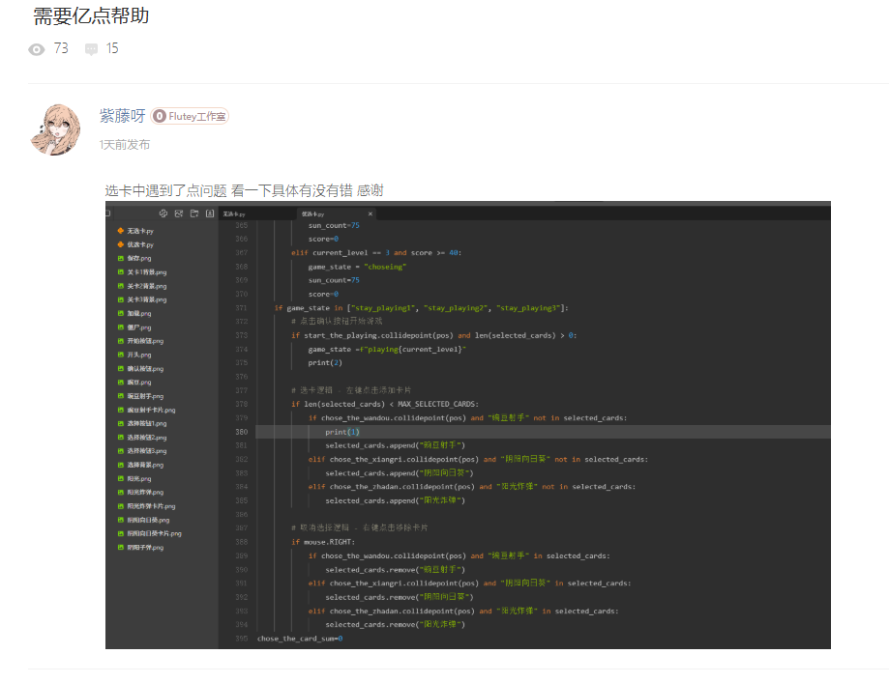Viewport: 889px width, 683px height.
Task: Open the author's avatar picture
Action: tap(57, 128)
